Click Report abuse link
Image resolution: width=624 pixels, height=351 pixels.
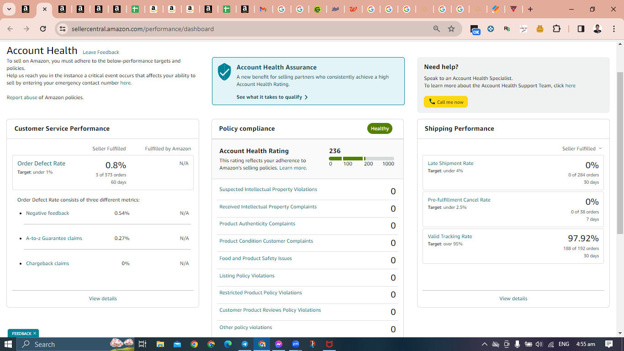[22, 97]
